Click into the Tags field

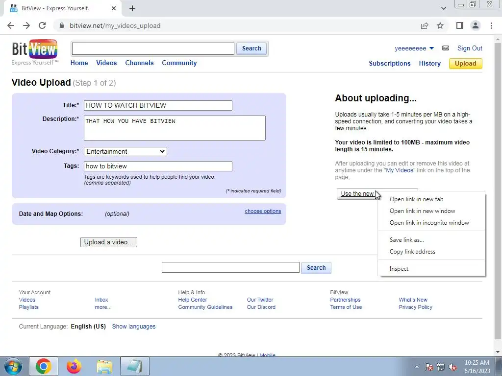point(158,166)
